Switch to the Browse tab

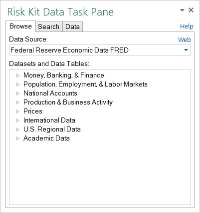(x=20, y=26)
